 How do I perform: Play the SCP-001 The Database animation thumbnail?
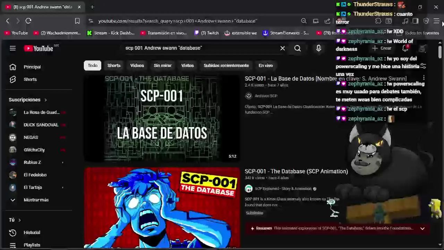(x=162, y=208)
